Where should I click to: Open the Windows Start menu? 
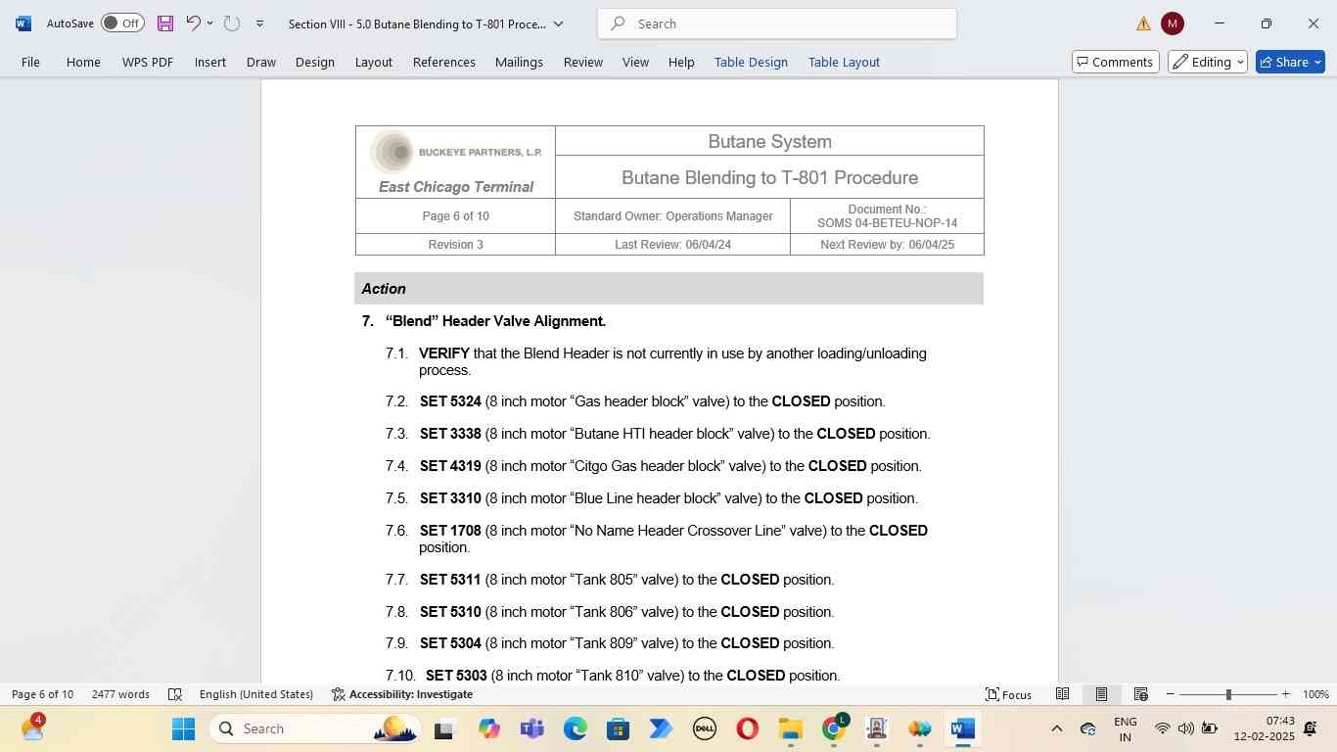[183, 728]
